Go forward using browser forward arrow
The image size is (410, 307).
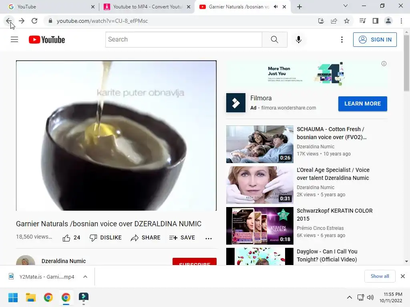(x=22, y=21)
